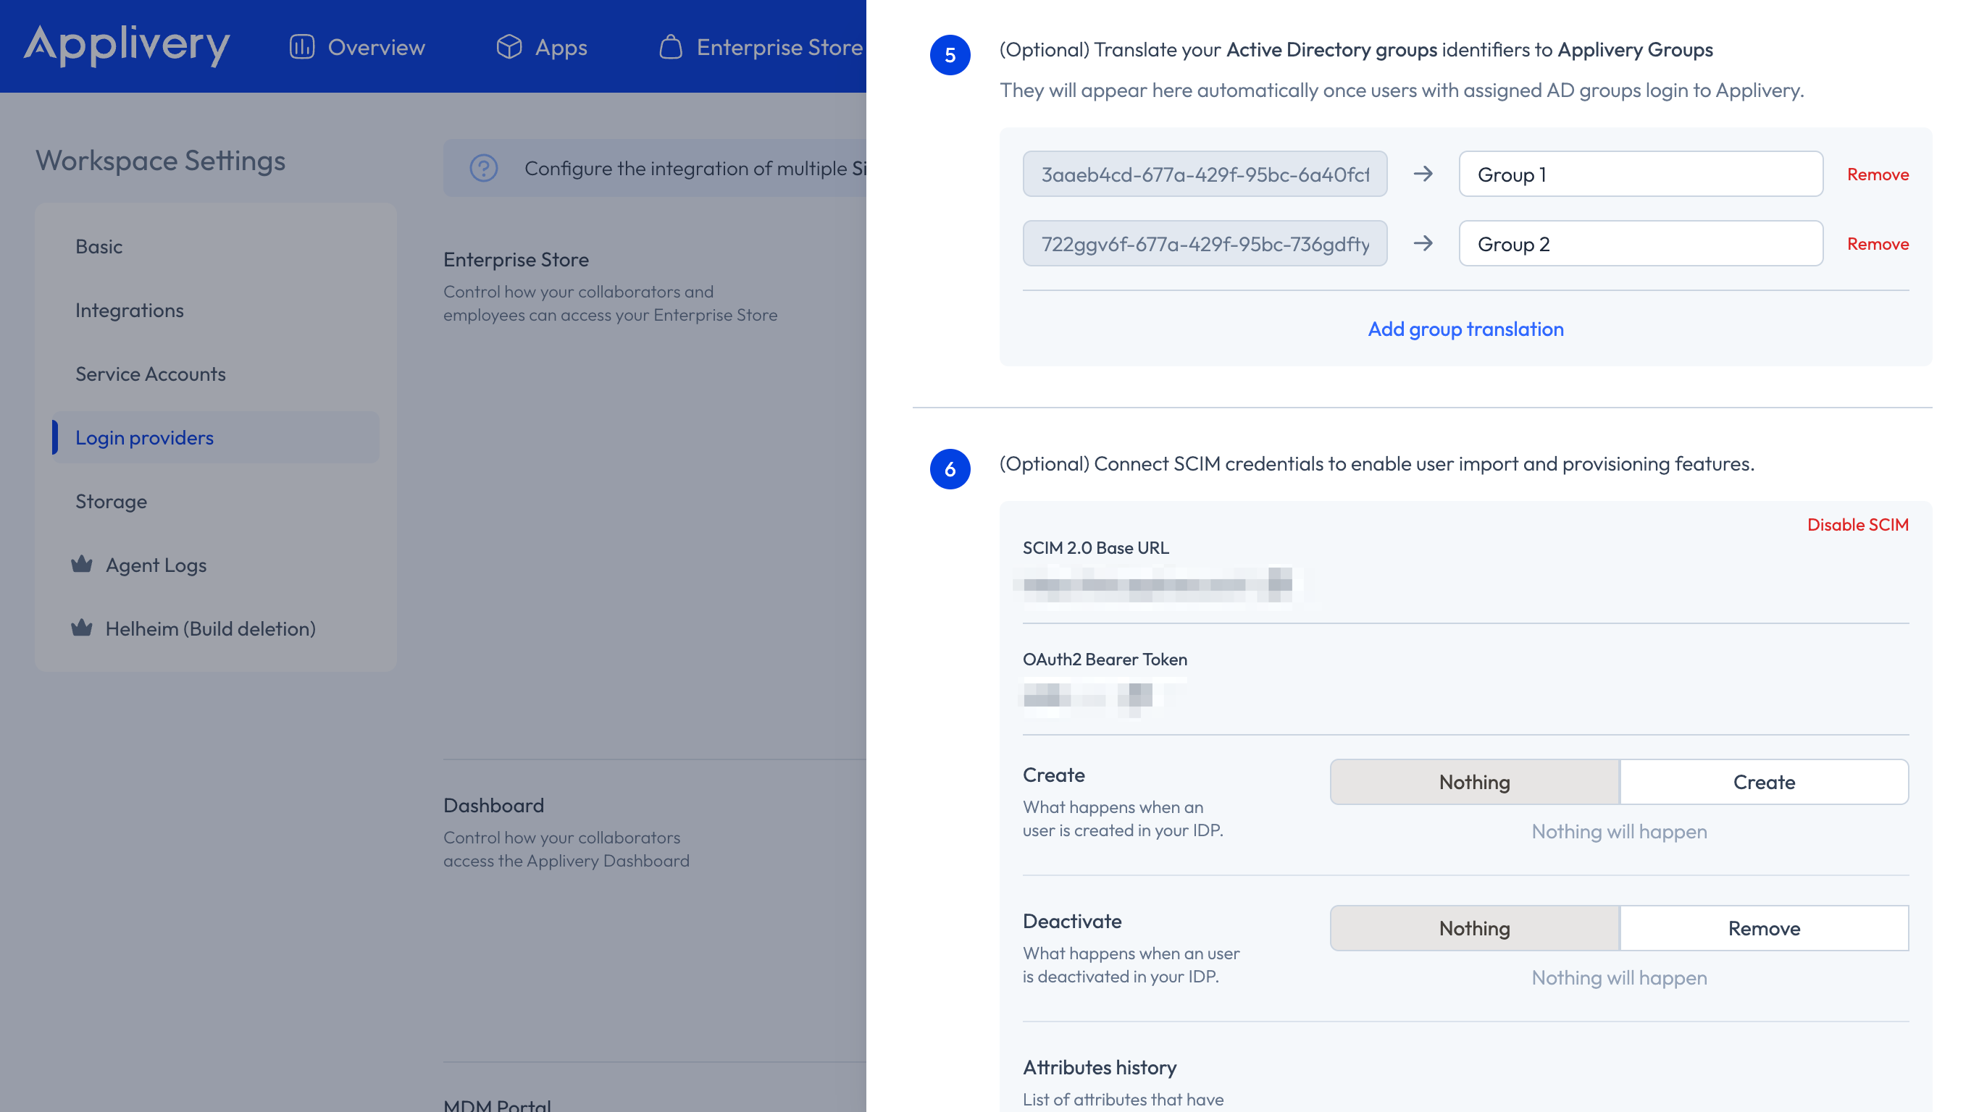This screenshot has width=1979, height=1112.
Task: Open the Login providers settings section
Action: tap(144, 438)
